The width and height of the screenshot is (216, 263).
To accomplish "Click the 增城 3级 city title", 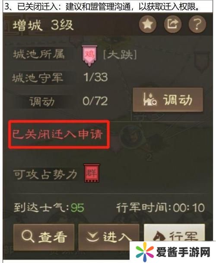I will (x=43, y=26).
